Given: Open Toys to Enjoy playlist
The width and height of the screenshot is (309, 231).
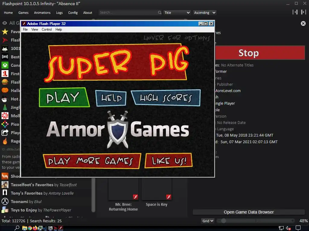Looking at the screenshot, I should point(41,210).
